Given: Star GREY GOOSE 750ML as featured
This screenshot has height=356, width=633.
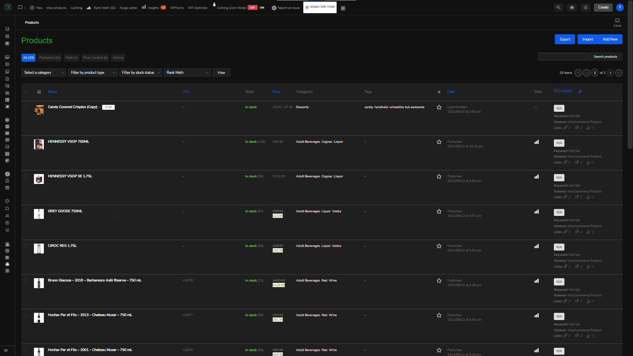Looking at the screenshot, I should [439, 211].
